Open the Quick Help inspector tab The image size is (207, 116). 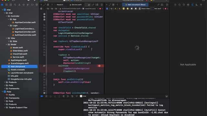(x=184, y=5)
